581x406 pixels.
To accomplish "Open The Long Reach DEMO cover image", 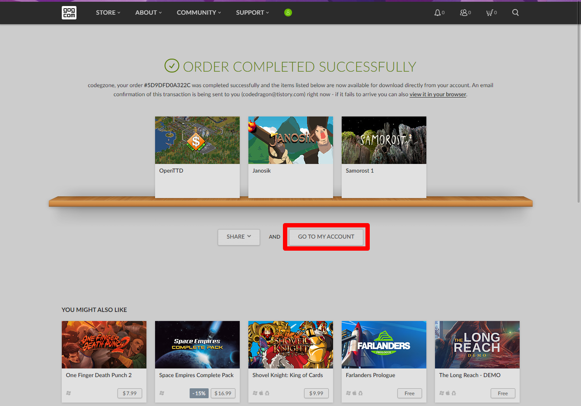I will [477, 345].
